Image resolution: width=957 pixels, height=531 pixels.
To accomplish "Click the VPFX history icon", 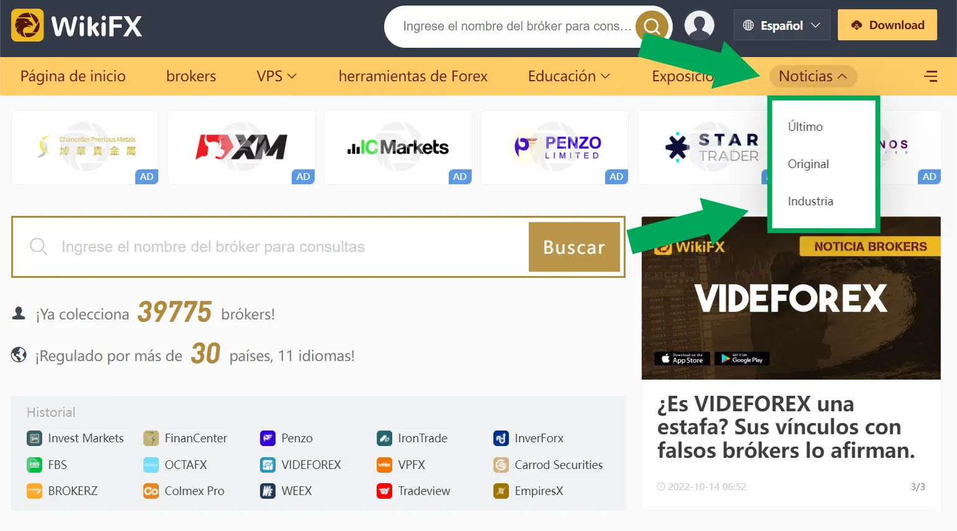I will [384, 465].
